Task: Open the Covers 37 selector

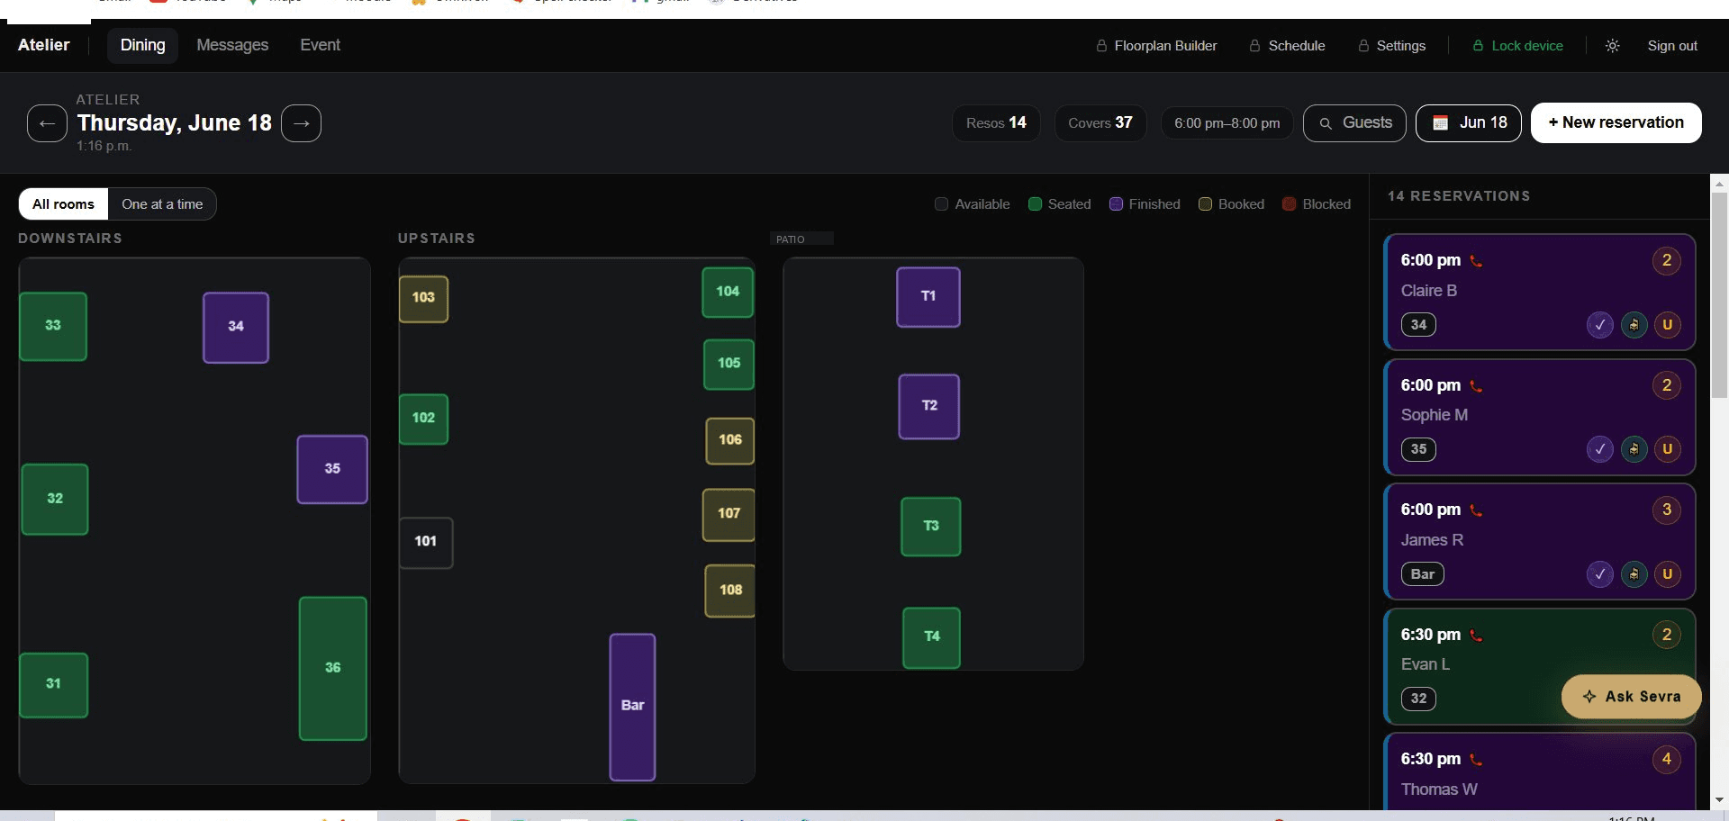Action: [1100, 122]
